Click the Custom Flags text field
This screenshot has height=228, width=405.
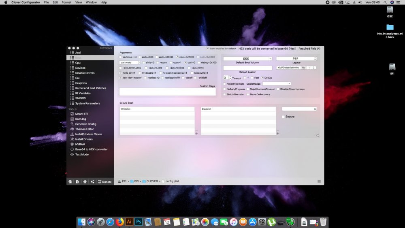(x=167, y=92)
